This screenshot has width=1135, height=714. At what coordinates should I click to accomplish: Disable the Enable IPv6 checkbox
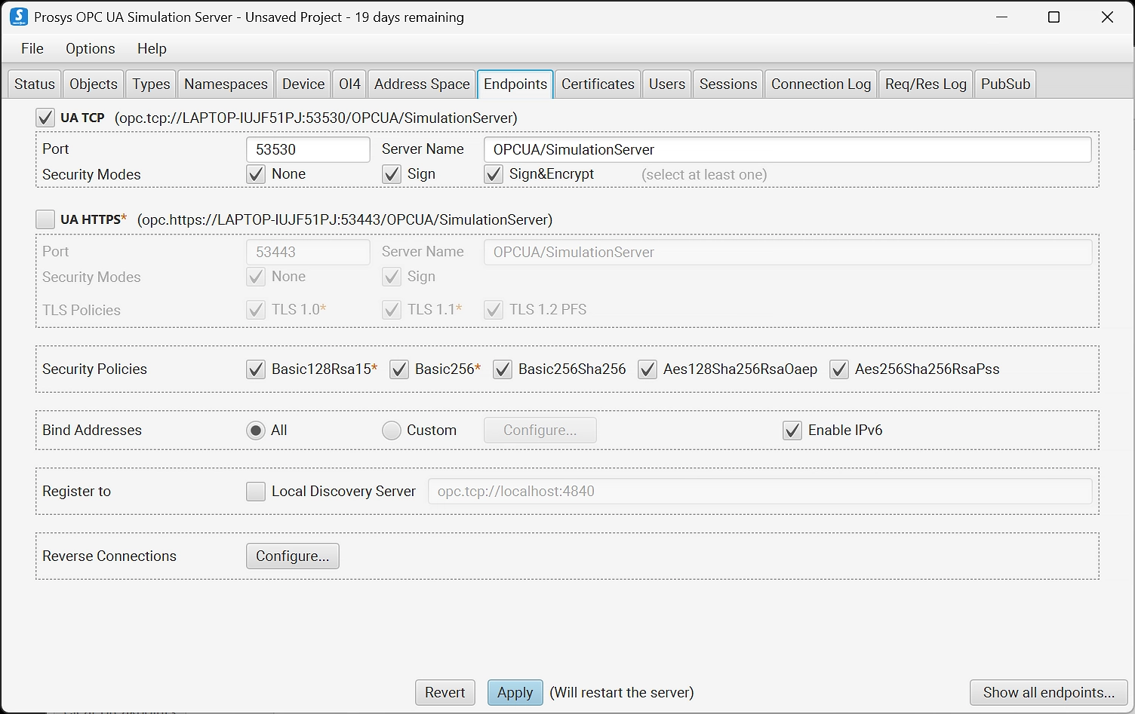pos(792,431)
